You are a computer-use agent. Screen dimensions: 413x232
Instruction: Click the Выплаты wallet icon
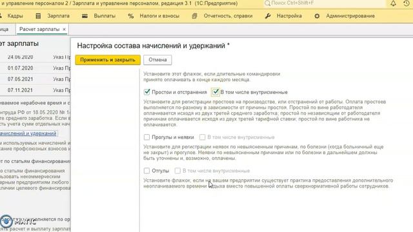click(85, 16)
